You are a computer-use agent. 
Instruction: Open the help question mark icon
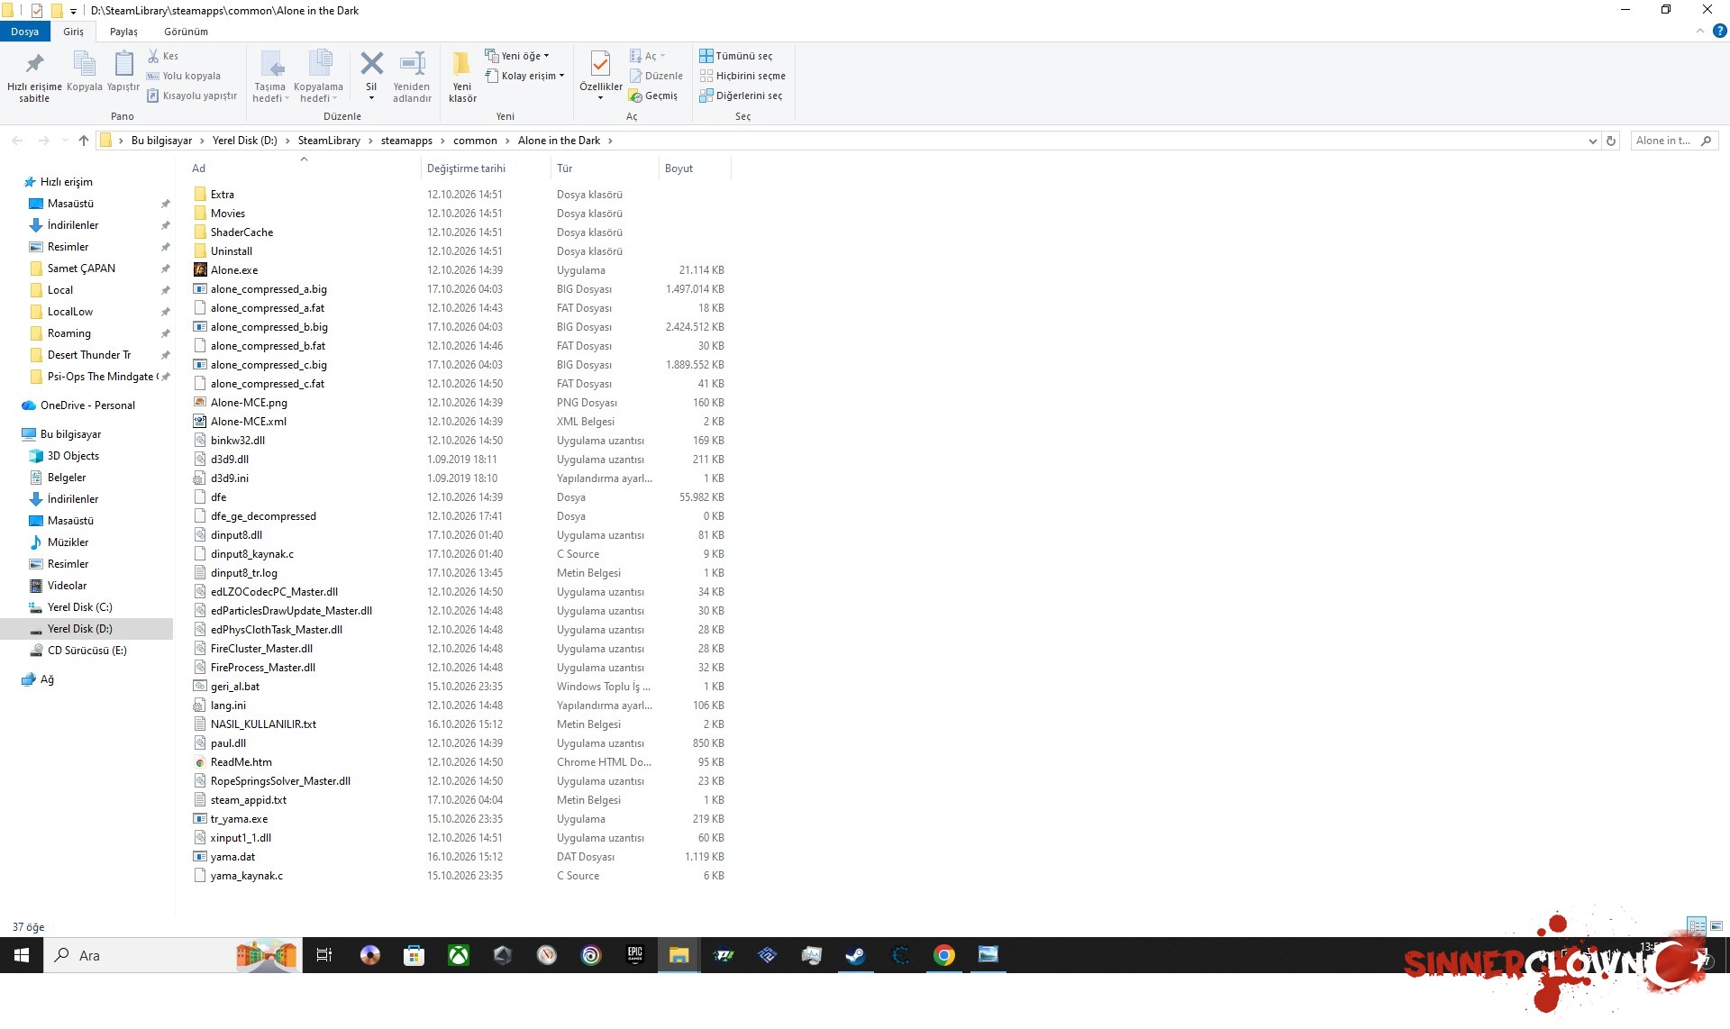pyautogui.click(x=1719, y=31)
